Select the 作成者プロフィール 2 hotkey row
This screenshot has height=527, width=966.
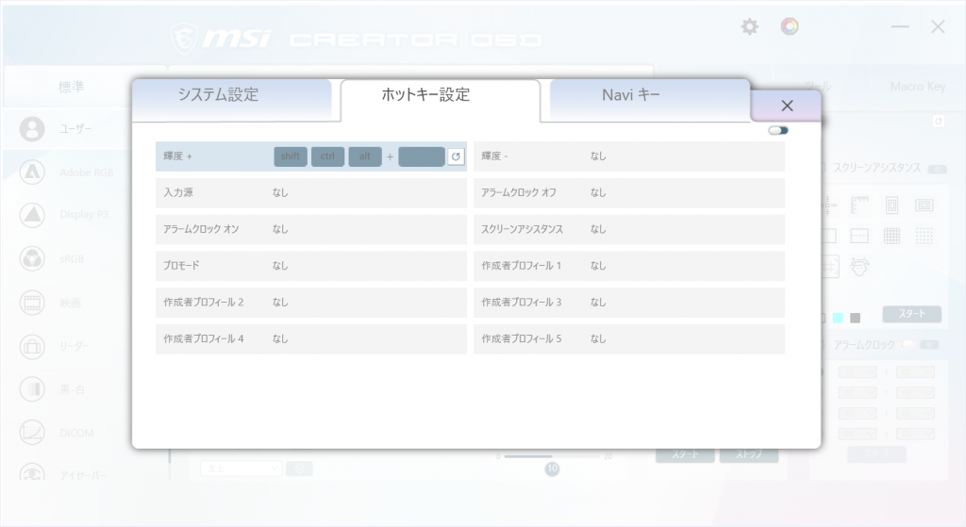click(311, 303)
